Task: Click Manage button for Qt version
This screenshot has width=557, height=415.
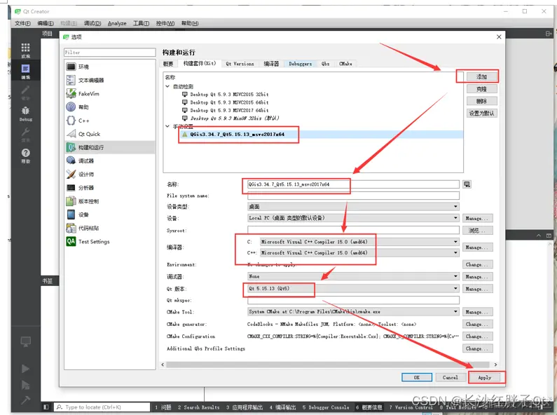Action: click(x=477, y=289)
